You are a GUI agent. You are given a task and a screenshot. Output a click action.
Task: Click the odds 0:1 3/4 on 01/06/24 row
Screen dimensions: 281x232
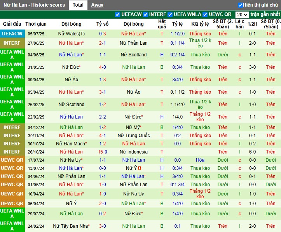point(177,185)
